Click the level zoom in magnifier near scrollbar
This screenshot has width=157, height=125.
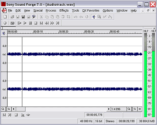tap(9, 109)
